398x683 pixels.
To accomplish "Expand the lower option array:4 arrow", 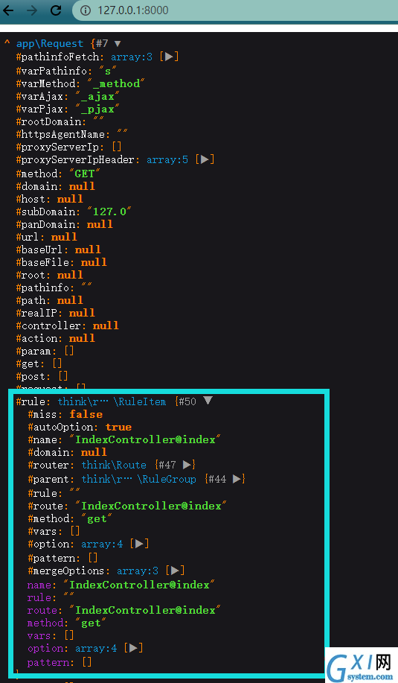I will [x=134, y=648].
